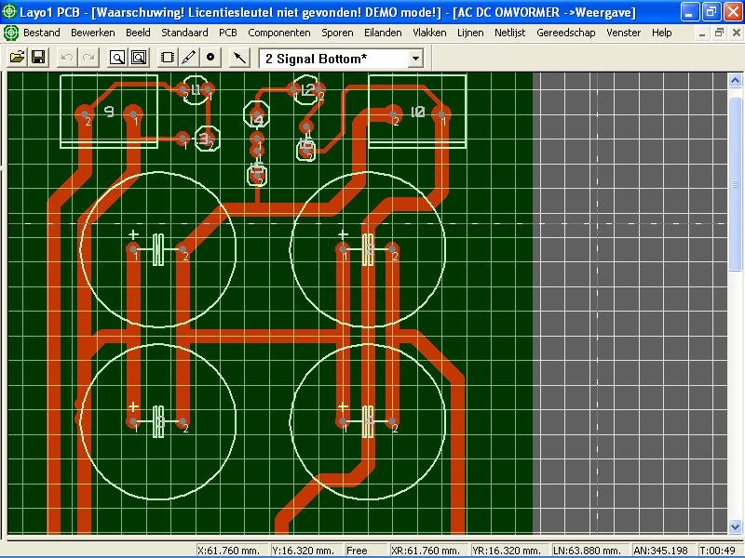745x558 pixels.
Task: Click the Free status field
Action: pyautogui.click(x=365, y=551)
